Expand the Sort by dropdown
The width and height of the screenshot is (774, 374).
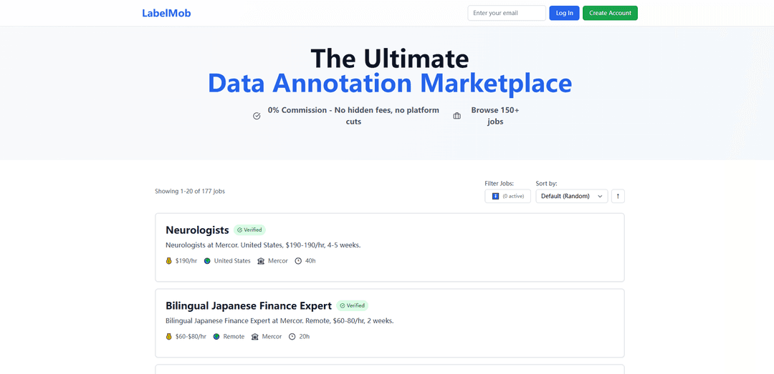[571, 196]
